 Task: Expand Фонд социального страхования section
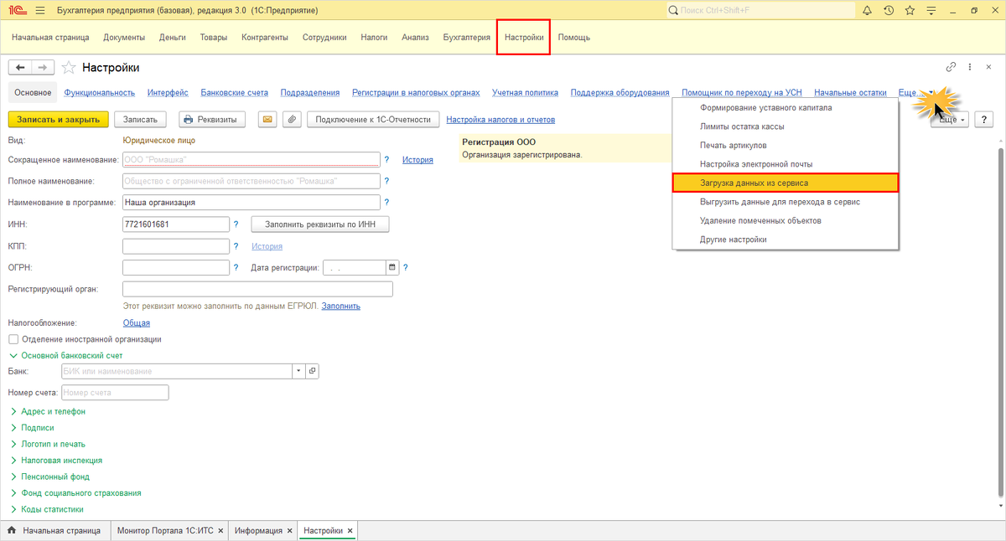[80, 493]
